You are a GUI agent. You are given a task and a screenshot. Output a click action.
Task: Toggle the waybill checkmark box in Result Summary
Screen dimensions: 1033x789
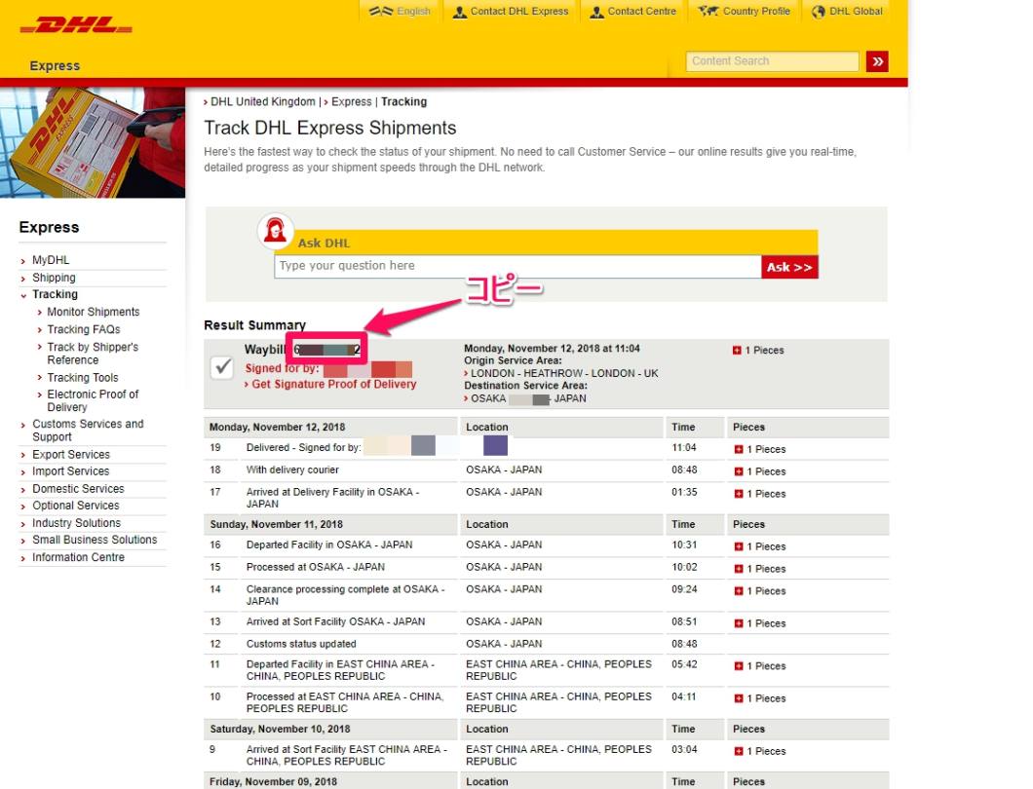pyautogui.click(x=222, y=367)
